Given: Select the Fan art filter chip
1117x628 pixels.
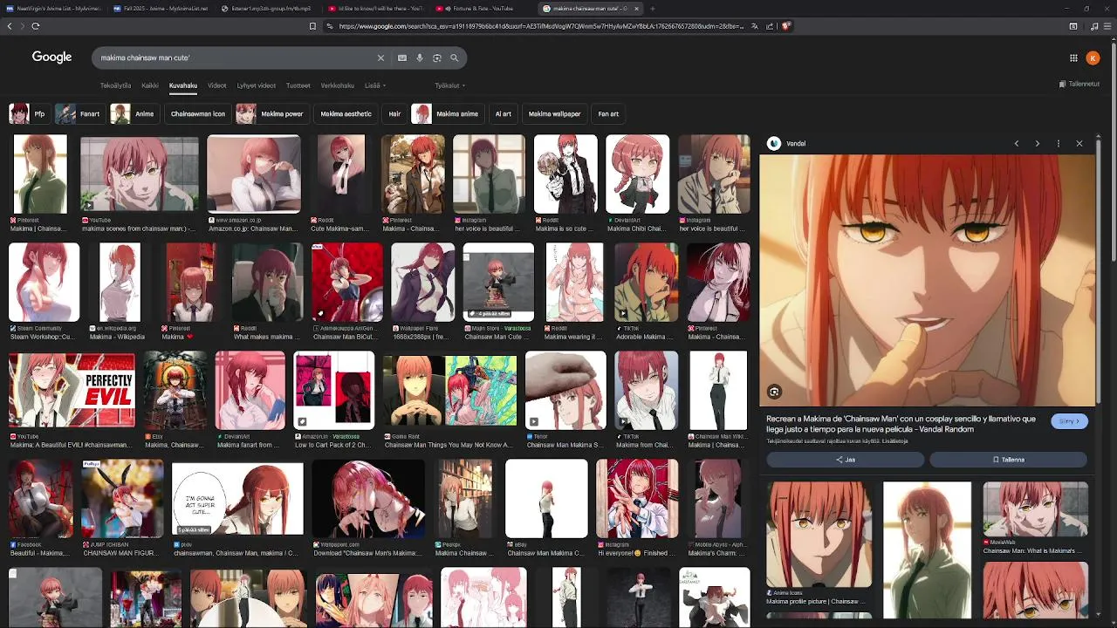Looking at the screenshot, I should tap(608, 113).
